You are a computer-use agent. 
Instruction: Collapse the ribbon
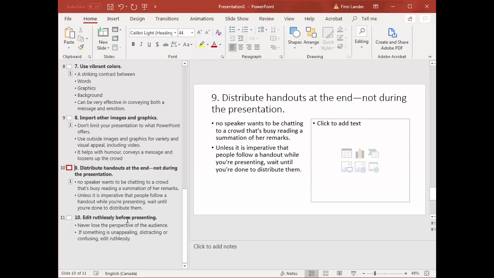430,57
